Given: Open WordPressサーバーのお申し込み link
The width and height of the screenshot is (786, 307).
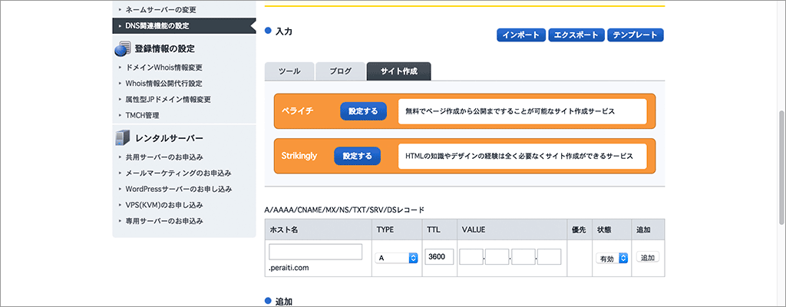Looking at the screenshot, I should click(x=178, y=189).
